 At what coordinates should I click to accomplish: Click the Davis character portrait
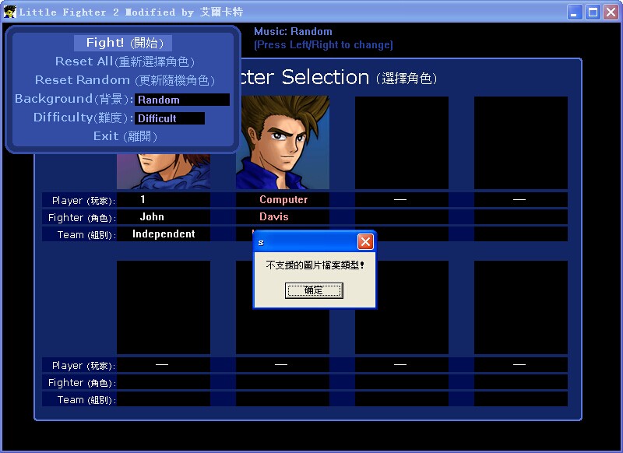tap(283, 142)
